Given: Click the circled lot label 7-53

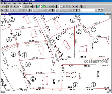Looking at the screenshot, I should [x=93, y=85].
